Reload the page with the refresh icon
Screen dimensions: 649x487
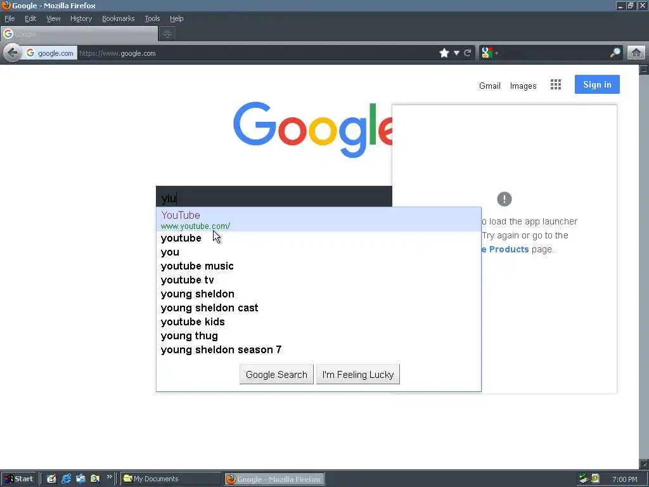468,53
